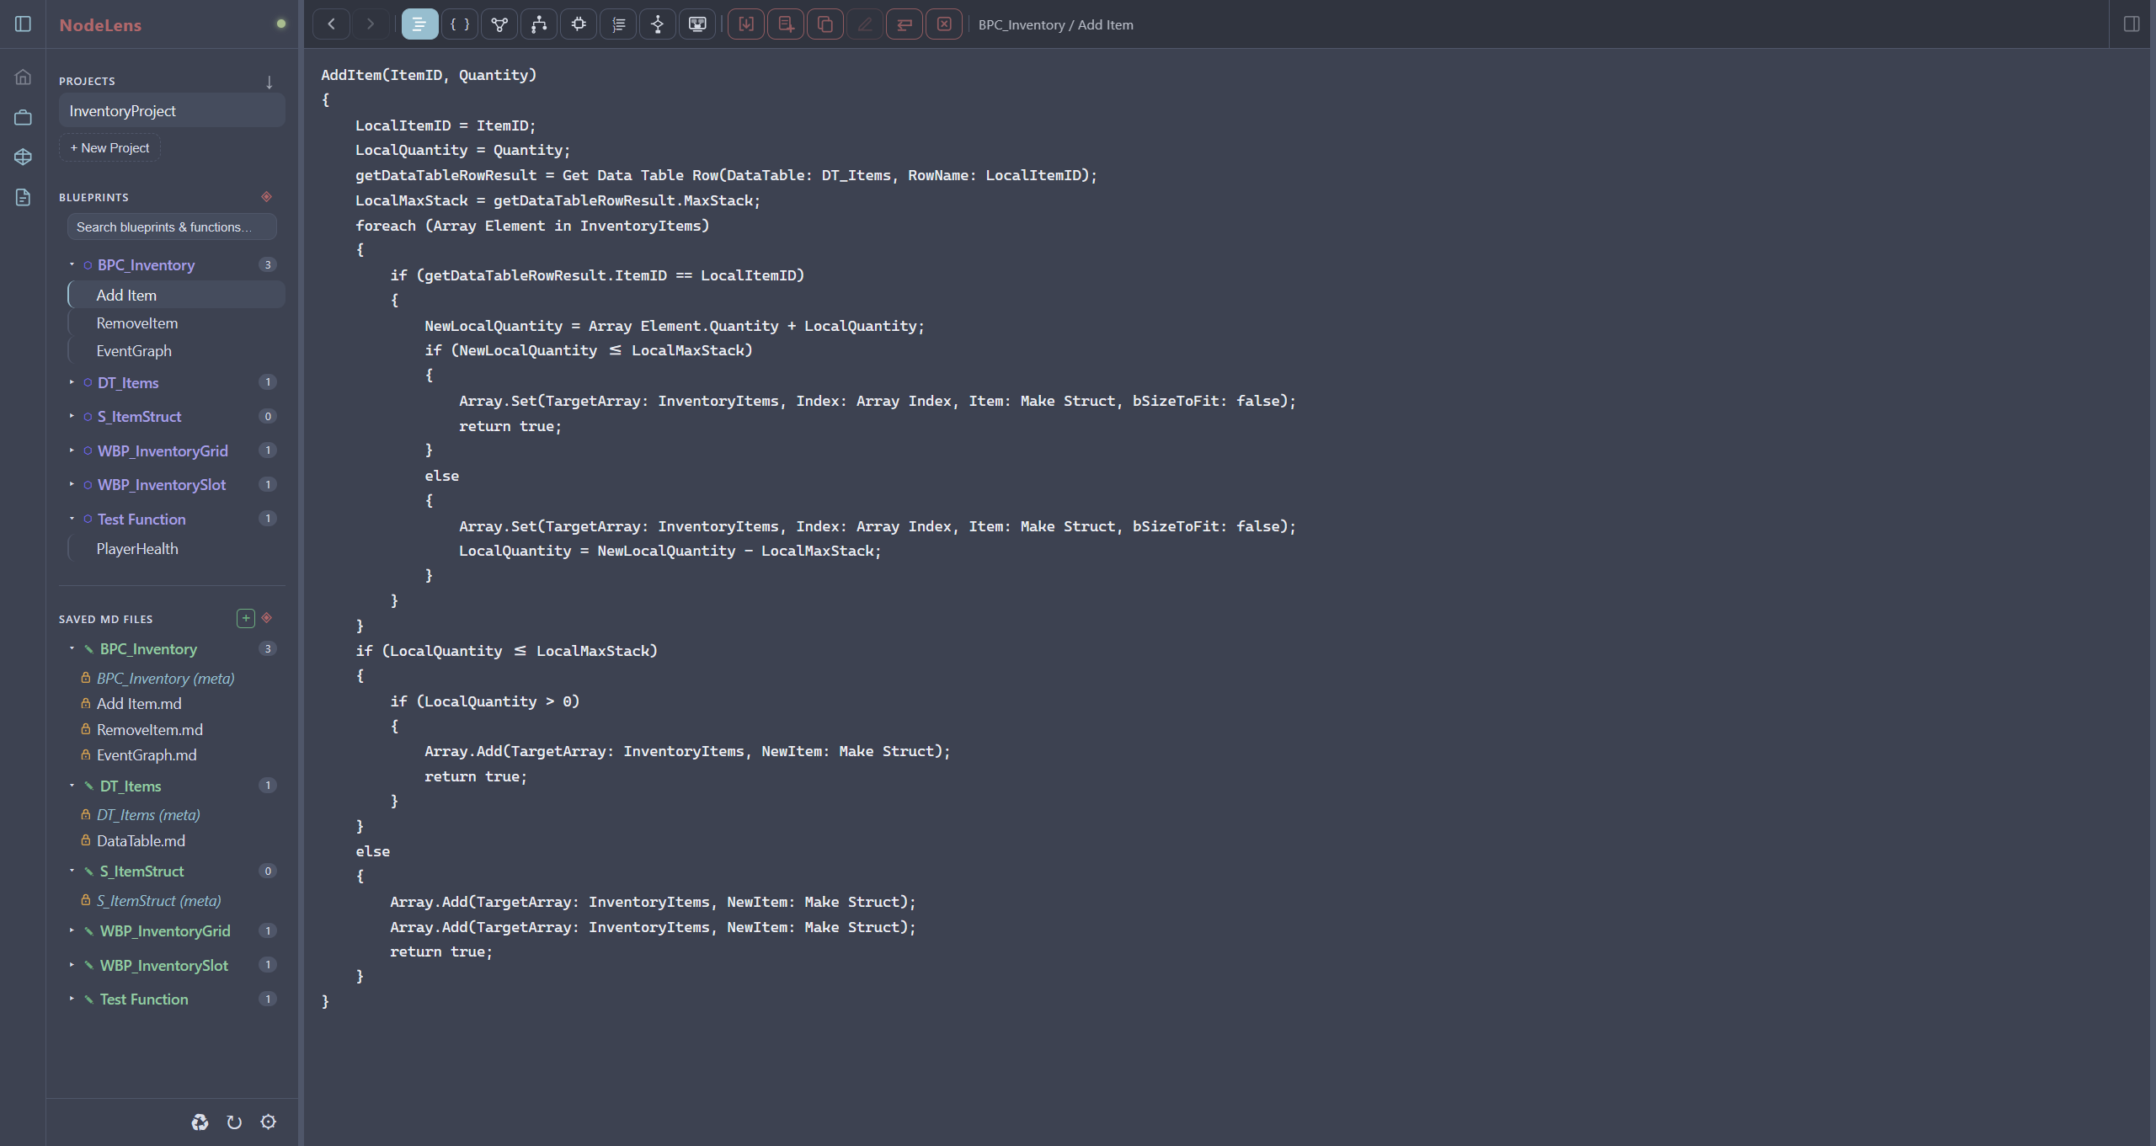Viewport: 2156px width, 1146px height.
Task: Open the RemoveItem.md saved file
Action: (149, 730)
